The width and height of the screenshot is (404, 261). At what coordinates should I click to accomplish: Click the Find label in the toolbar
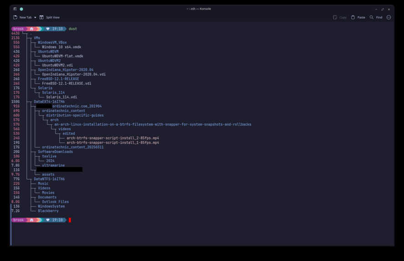click(379, 17)
